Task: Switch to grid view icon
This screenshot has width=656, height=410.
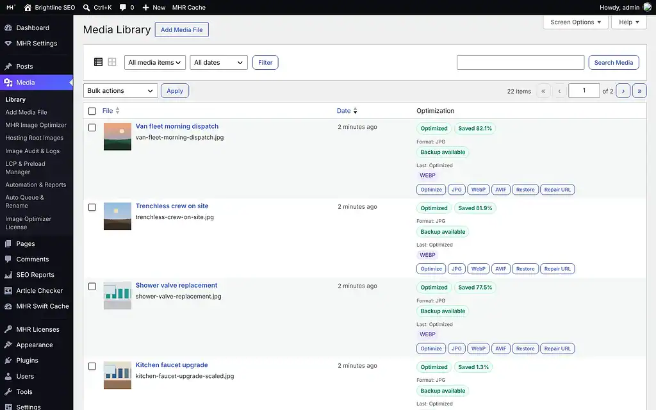Action: 112,62
